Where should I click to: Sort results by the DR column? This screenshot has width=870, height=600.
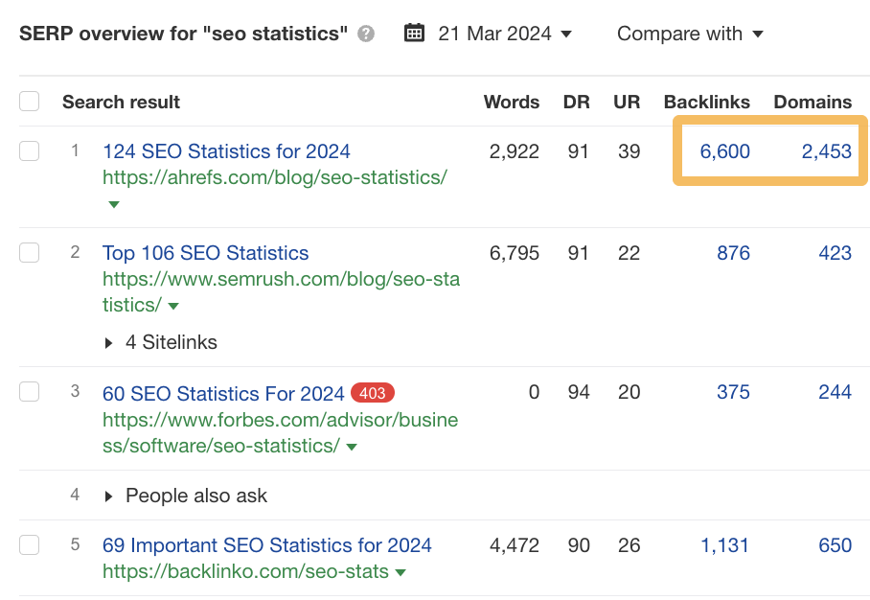coord(577,102)
